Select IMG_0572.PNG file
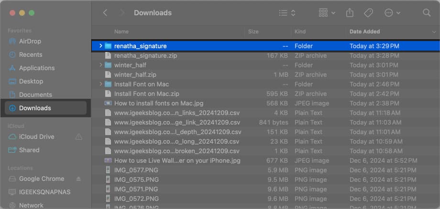The image size is (440, 209). click(136, 199)
